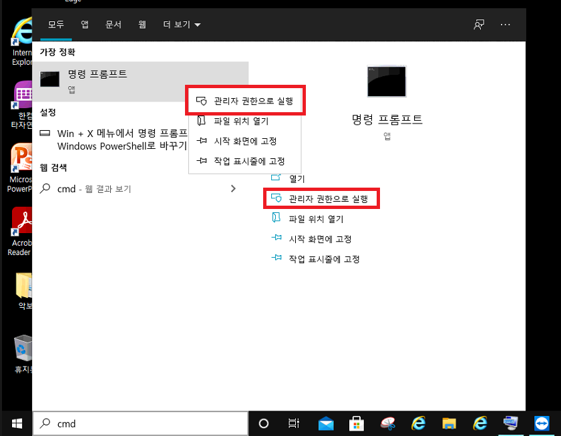Screen dimensions: 561x436
Task: Switch to the 문서 search tab
Action: [114, 24]
